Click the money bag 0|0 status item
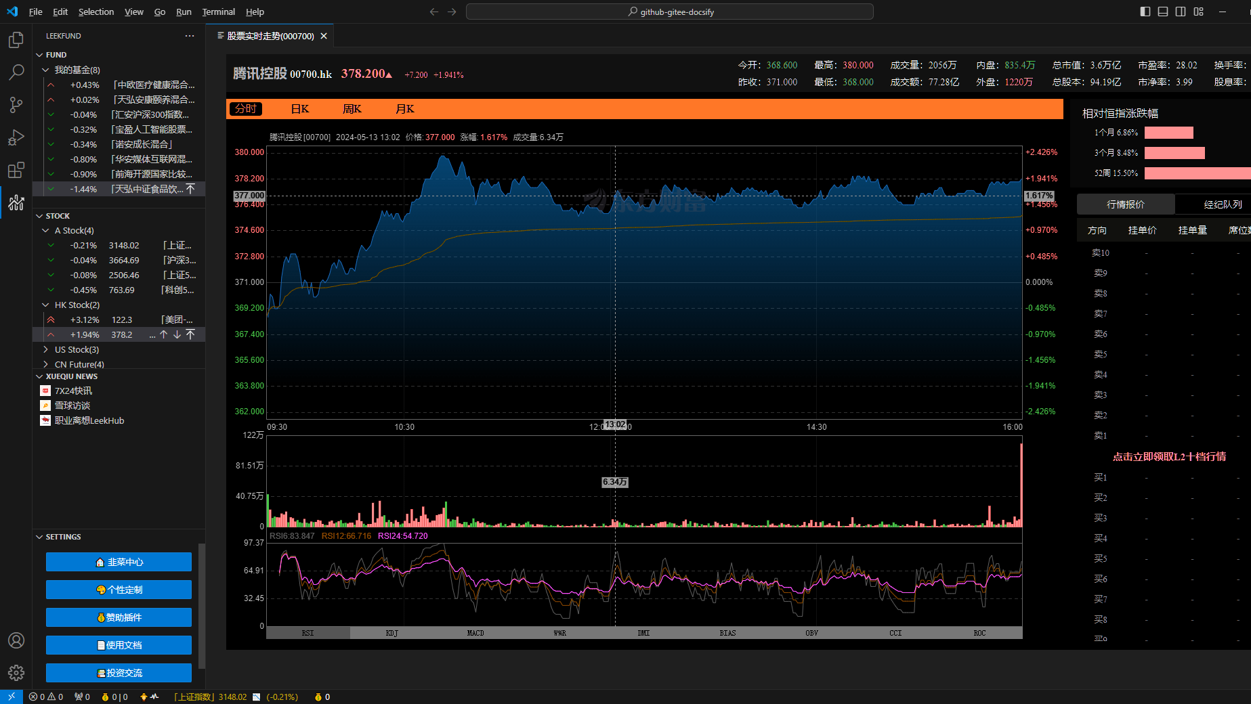1251x704 pixels. point(114,697)
